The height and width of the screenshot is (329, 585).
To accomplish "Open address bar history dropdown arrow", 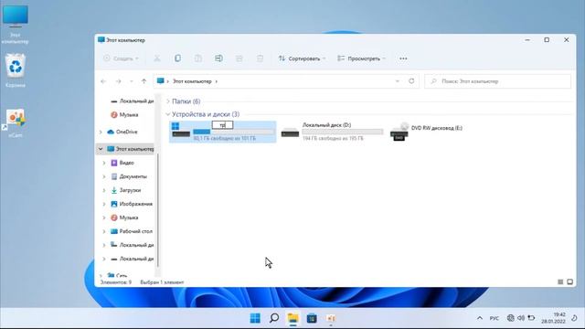I will [x=398, y=81].
